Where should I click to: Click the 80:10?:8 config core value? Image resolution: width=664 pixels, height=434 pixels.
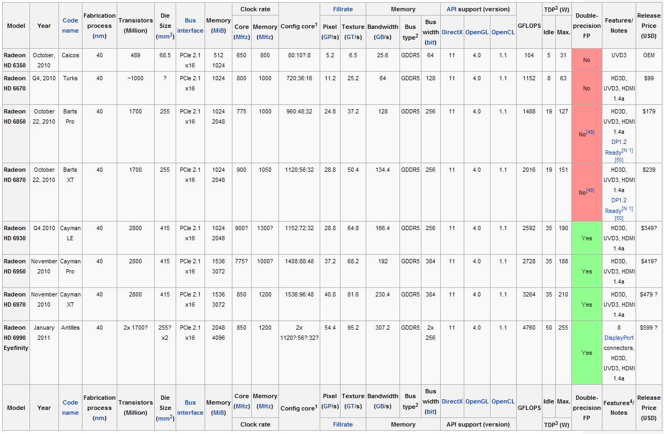point(299,55)
